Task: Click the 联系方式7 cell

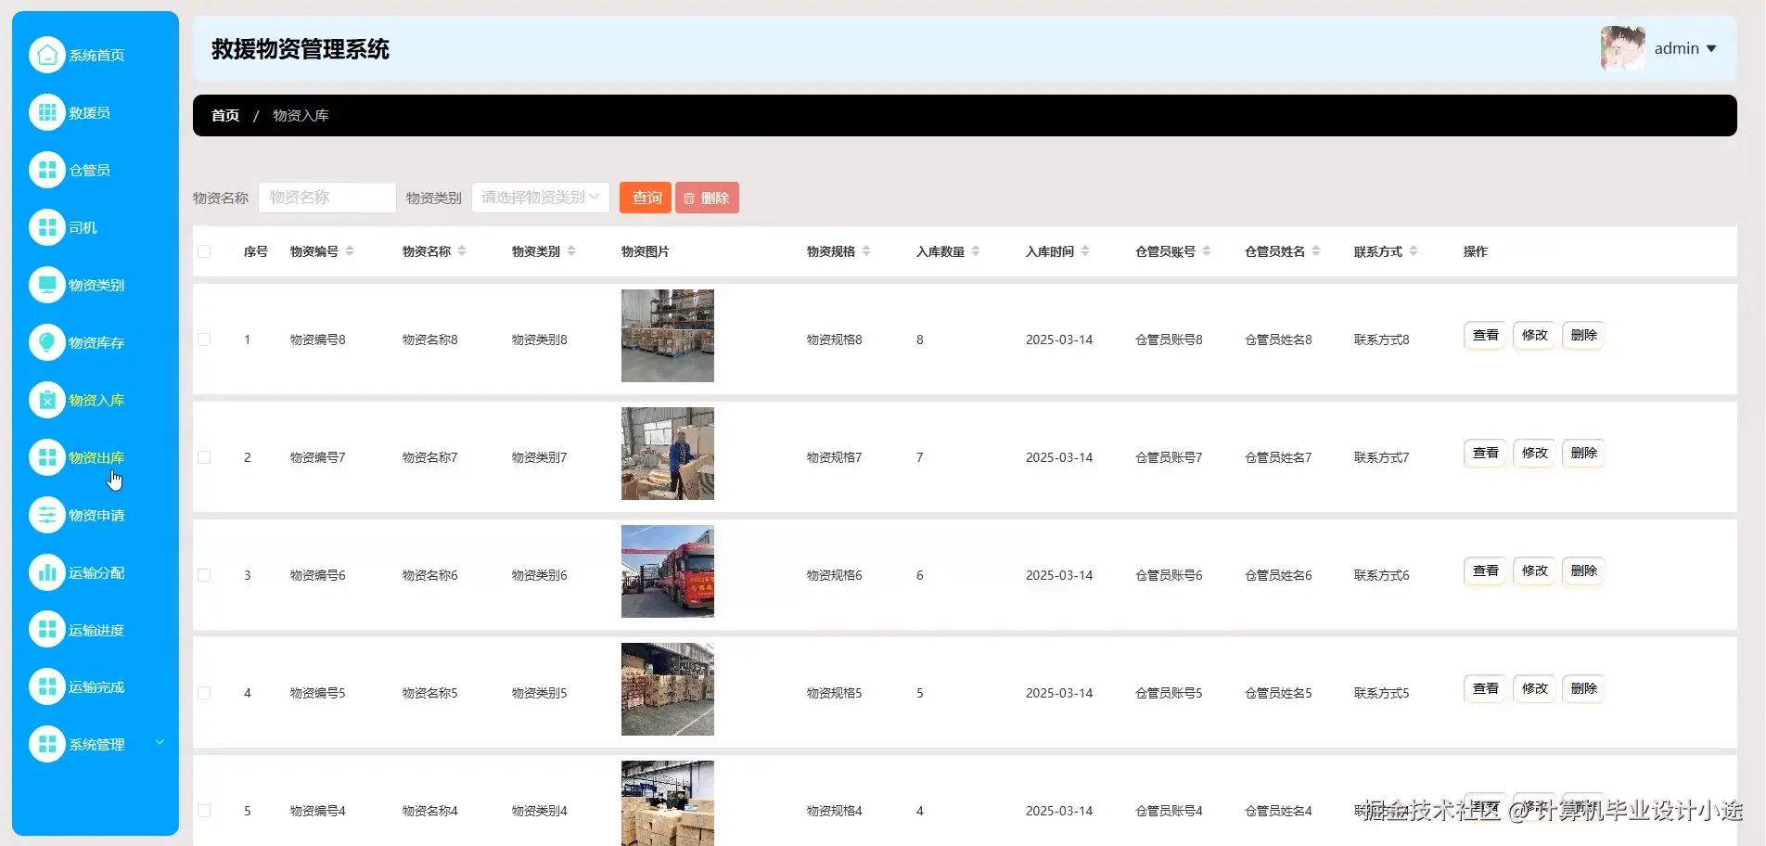Action: pos(1381,457)
